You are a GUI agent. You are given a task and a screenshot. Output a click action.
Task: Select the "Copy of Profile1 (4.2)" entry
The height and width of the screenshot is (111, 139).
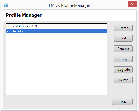56,26
